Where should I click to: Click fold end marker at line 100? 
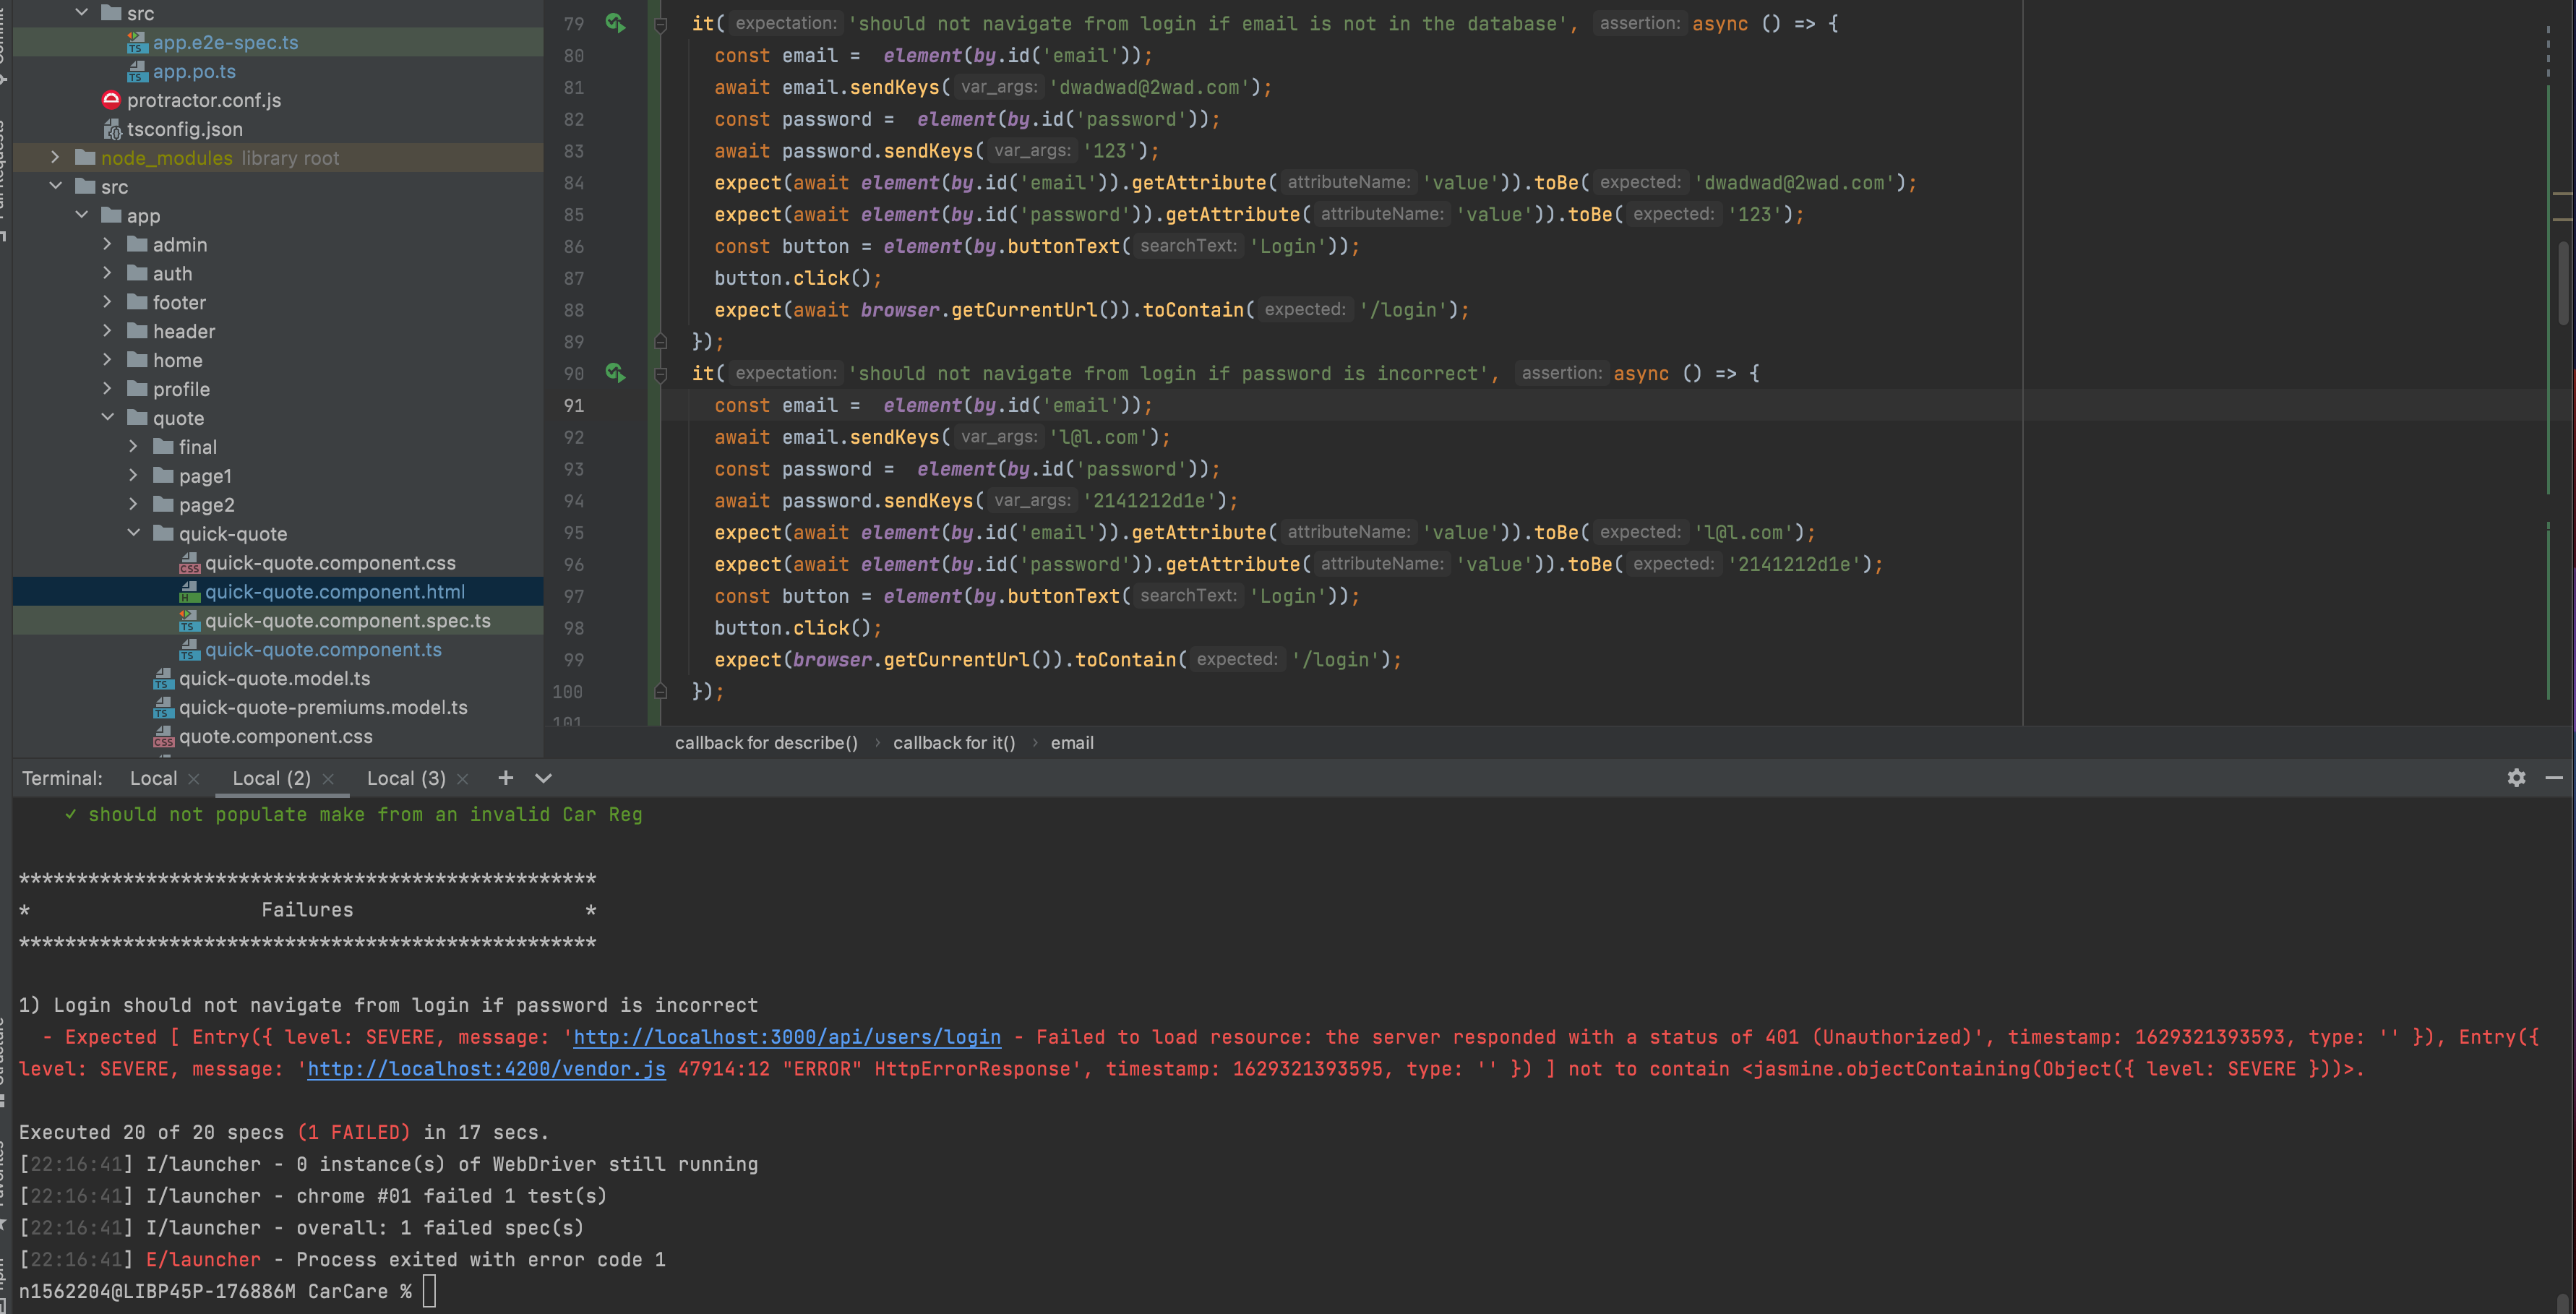(x=660, y=692)
